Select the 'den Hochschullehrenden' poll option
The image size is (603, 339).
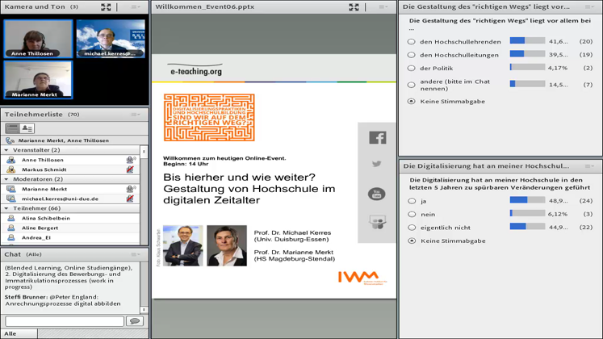tap(412, 41)
